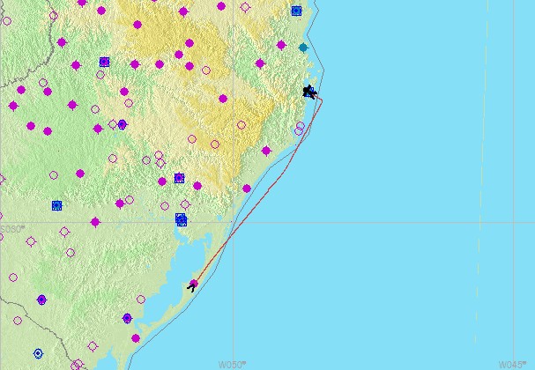Image resolution: width=535 pixels, height=370 pixels.
Task: Select the small aircraft icon at route's southern end
Action: tap(192, 285)
